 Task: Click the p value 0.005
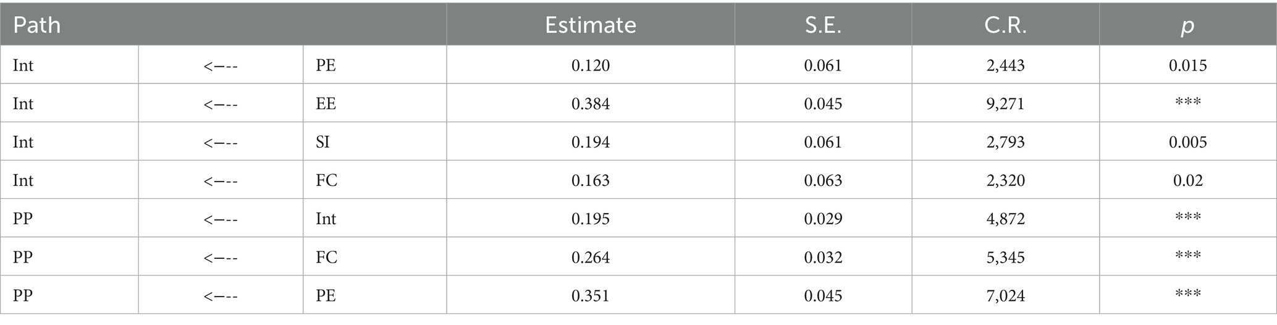click(x=1187, y=142)
